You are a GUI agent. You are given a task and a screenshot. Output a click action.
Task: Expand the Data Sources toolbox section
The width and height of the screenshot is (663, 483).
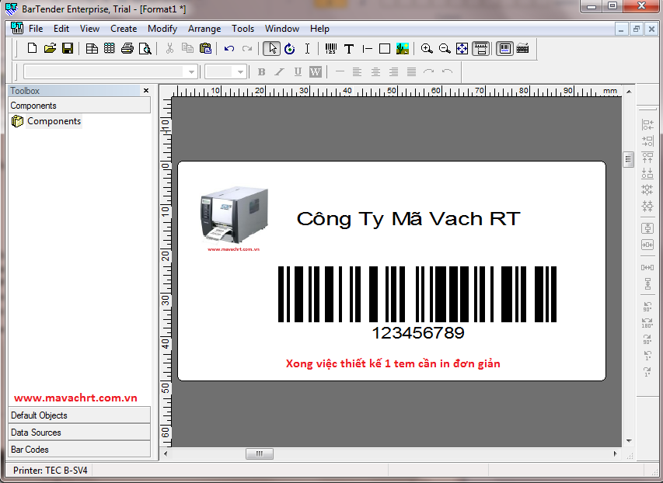79,432
